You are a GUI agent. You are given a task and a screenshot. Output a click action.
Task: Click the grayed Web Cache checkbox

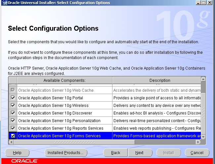13,90
